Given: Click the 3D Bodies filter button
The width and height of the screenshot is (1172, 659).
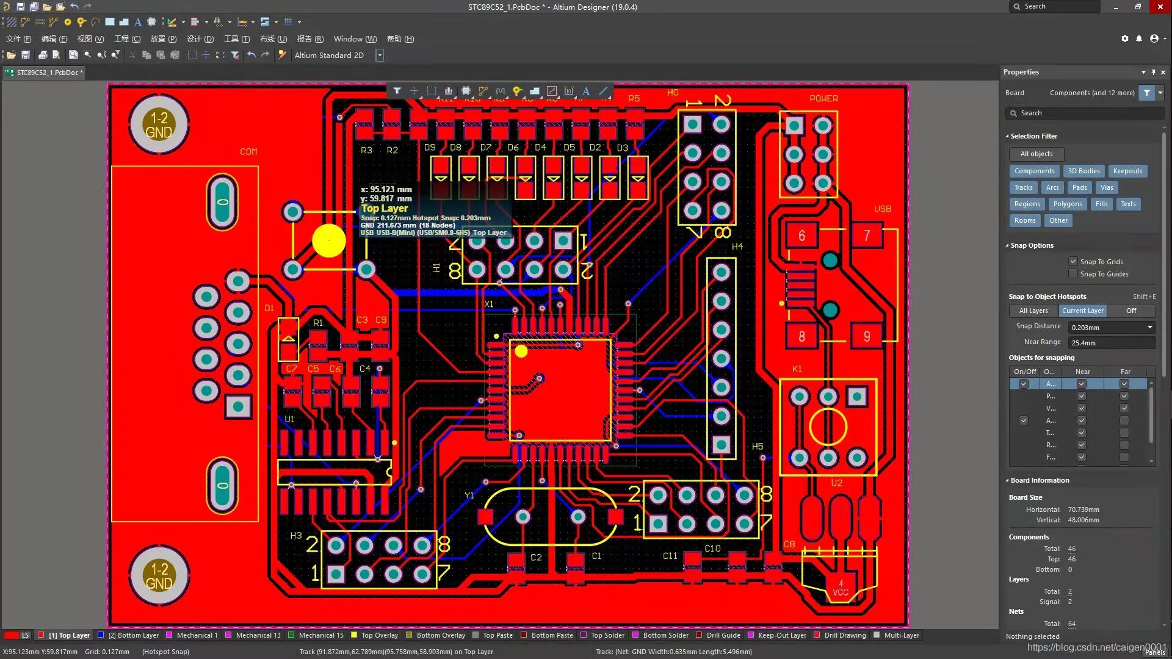Looking at the screenshot, I should (x=1083, y=171).
